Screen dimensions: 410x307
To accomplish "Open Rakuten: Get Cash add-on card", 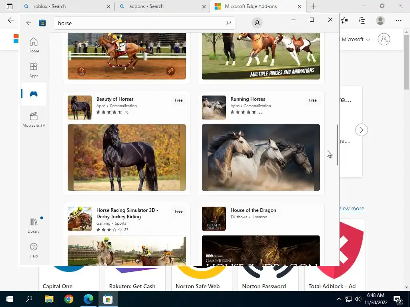I will [x=135, y=278].
